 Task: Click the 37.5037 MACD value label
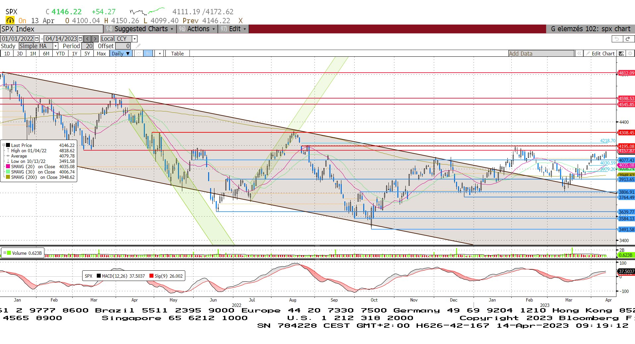tap(626, 271)
